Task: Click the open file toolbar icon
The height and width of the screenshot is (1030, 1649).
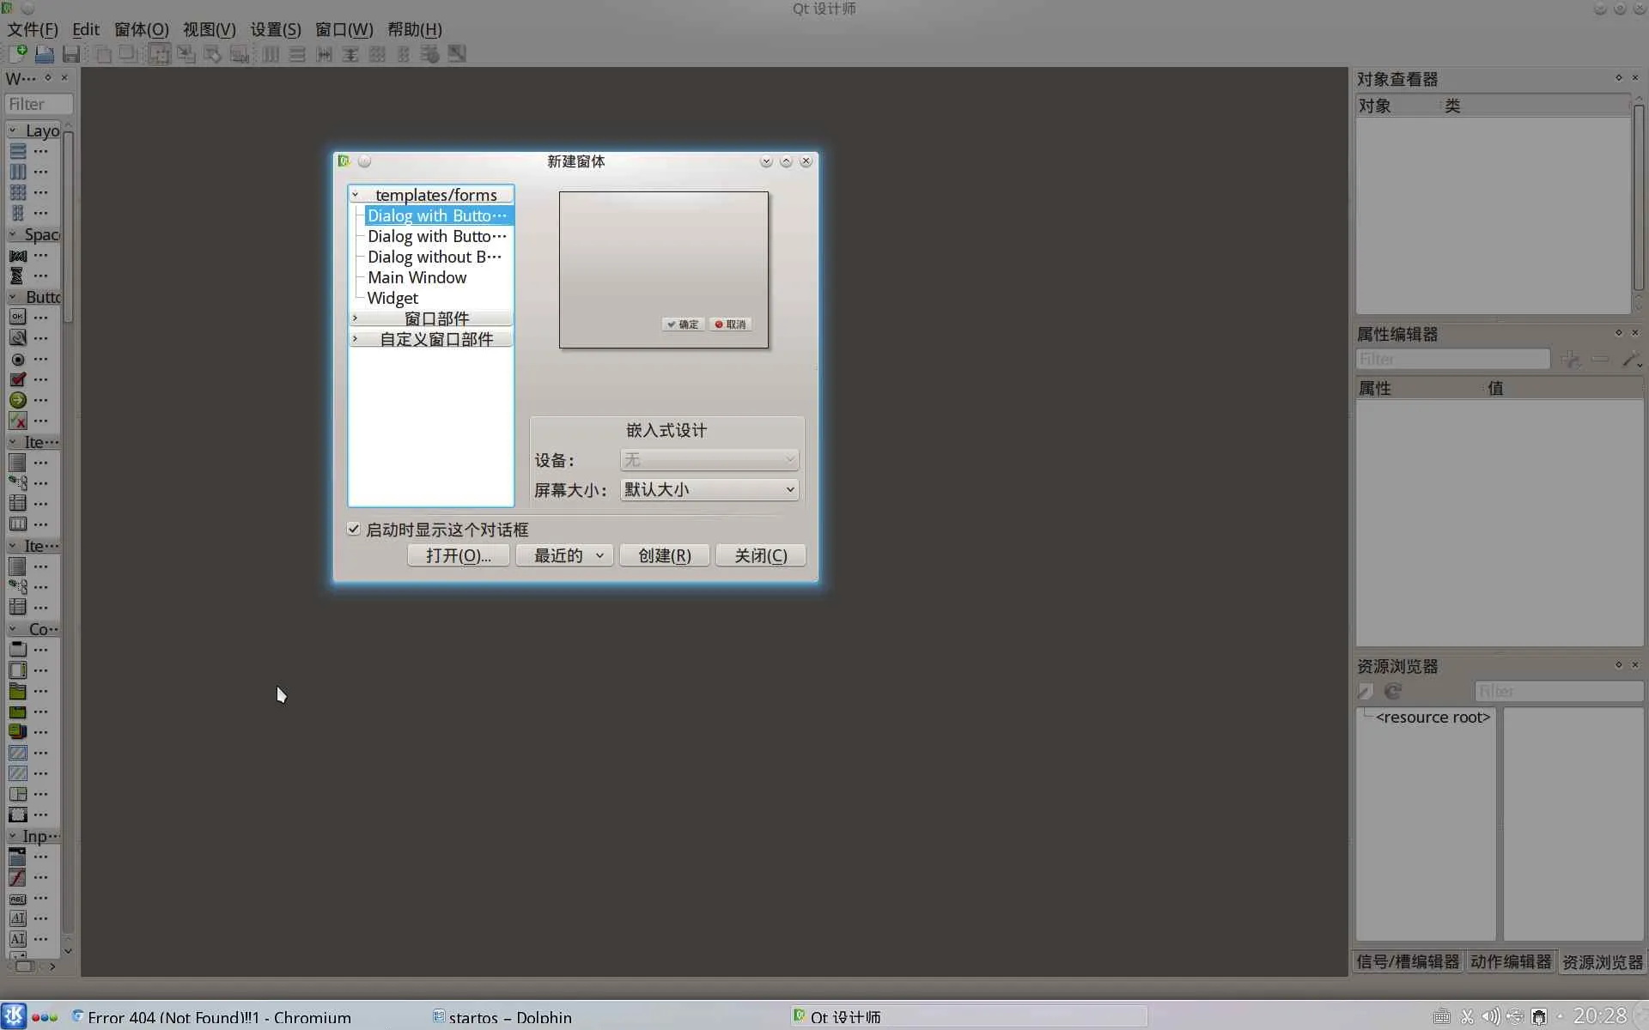Action: pos(45,54)
